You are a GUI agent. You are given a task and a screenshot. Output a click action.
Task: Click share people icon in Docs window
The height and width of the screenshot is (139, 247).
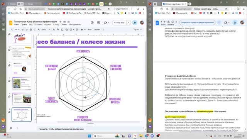coord(235,22)
